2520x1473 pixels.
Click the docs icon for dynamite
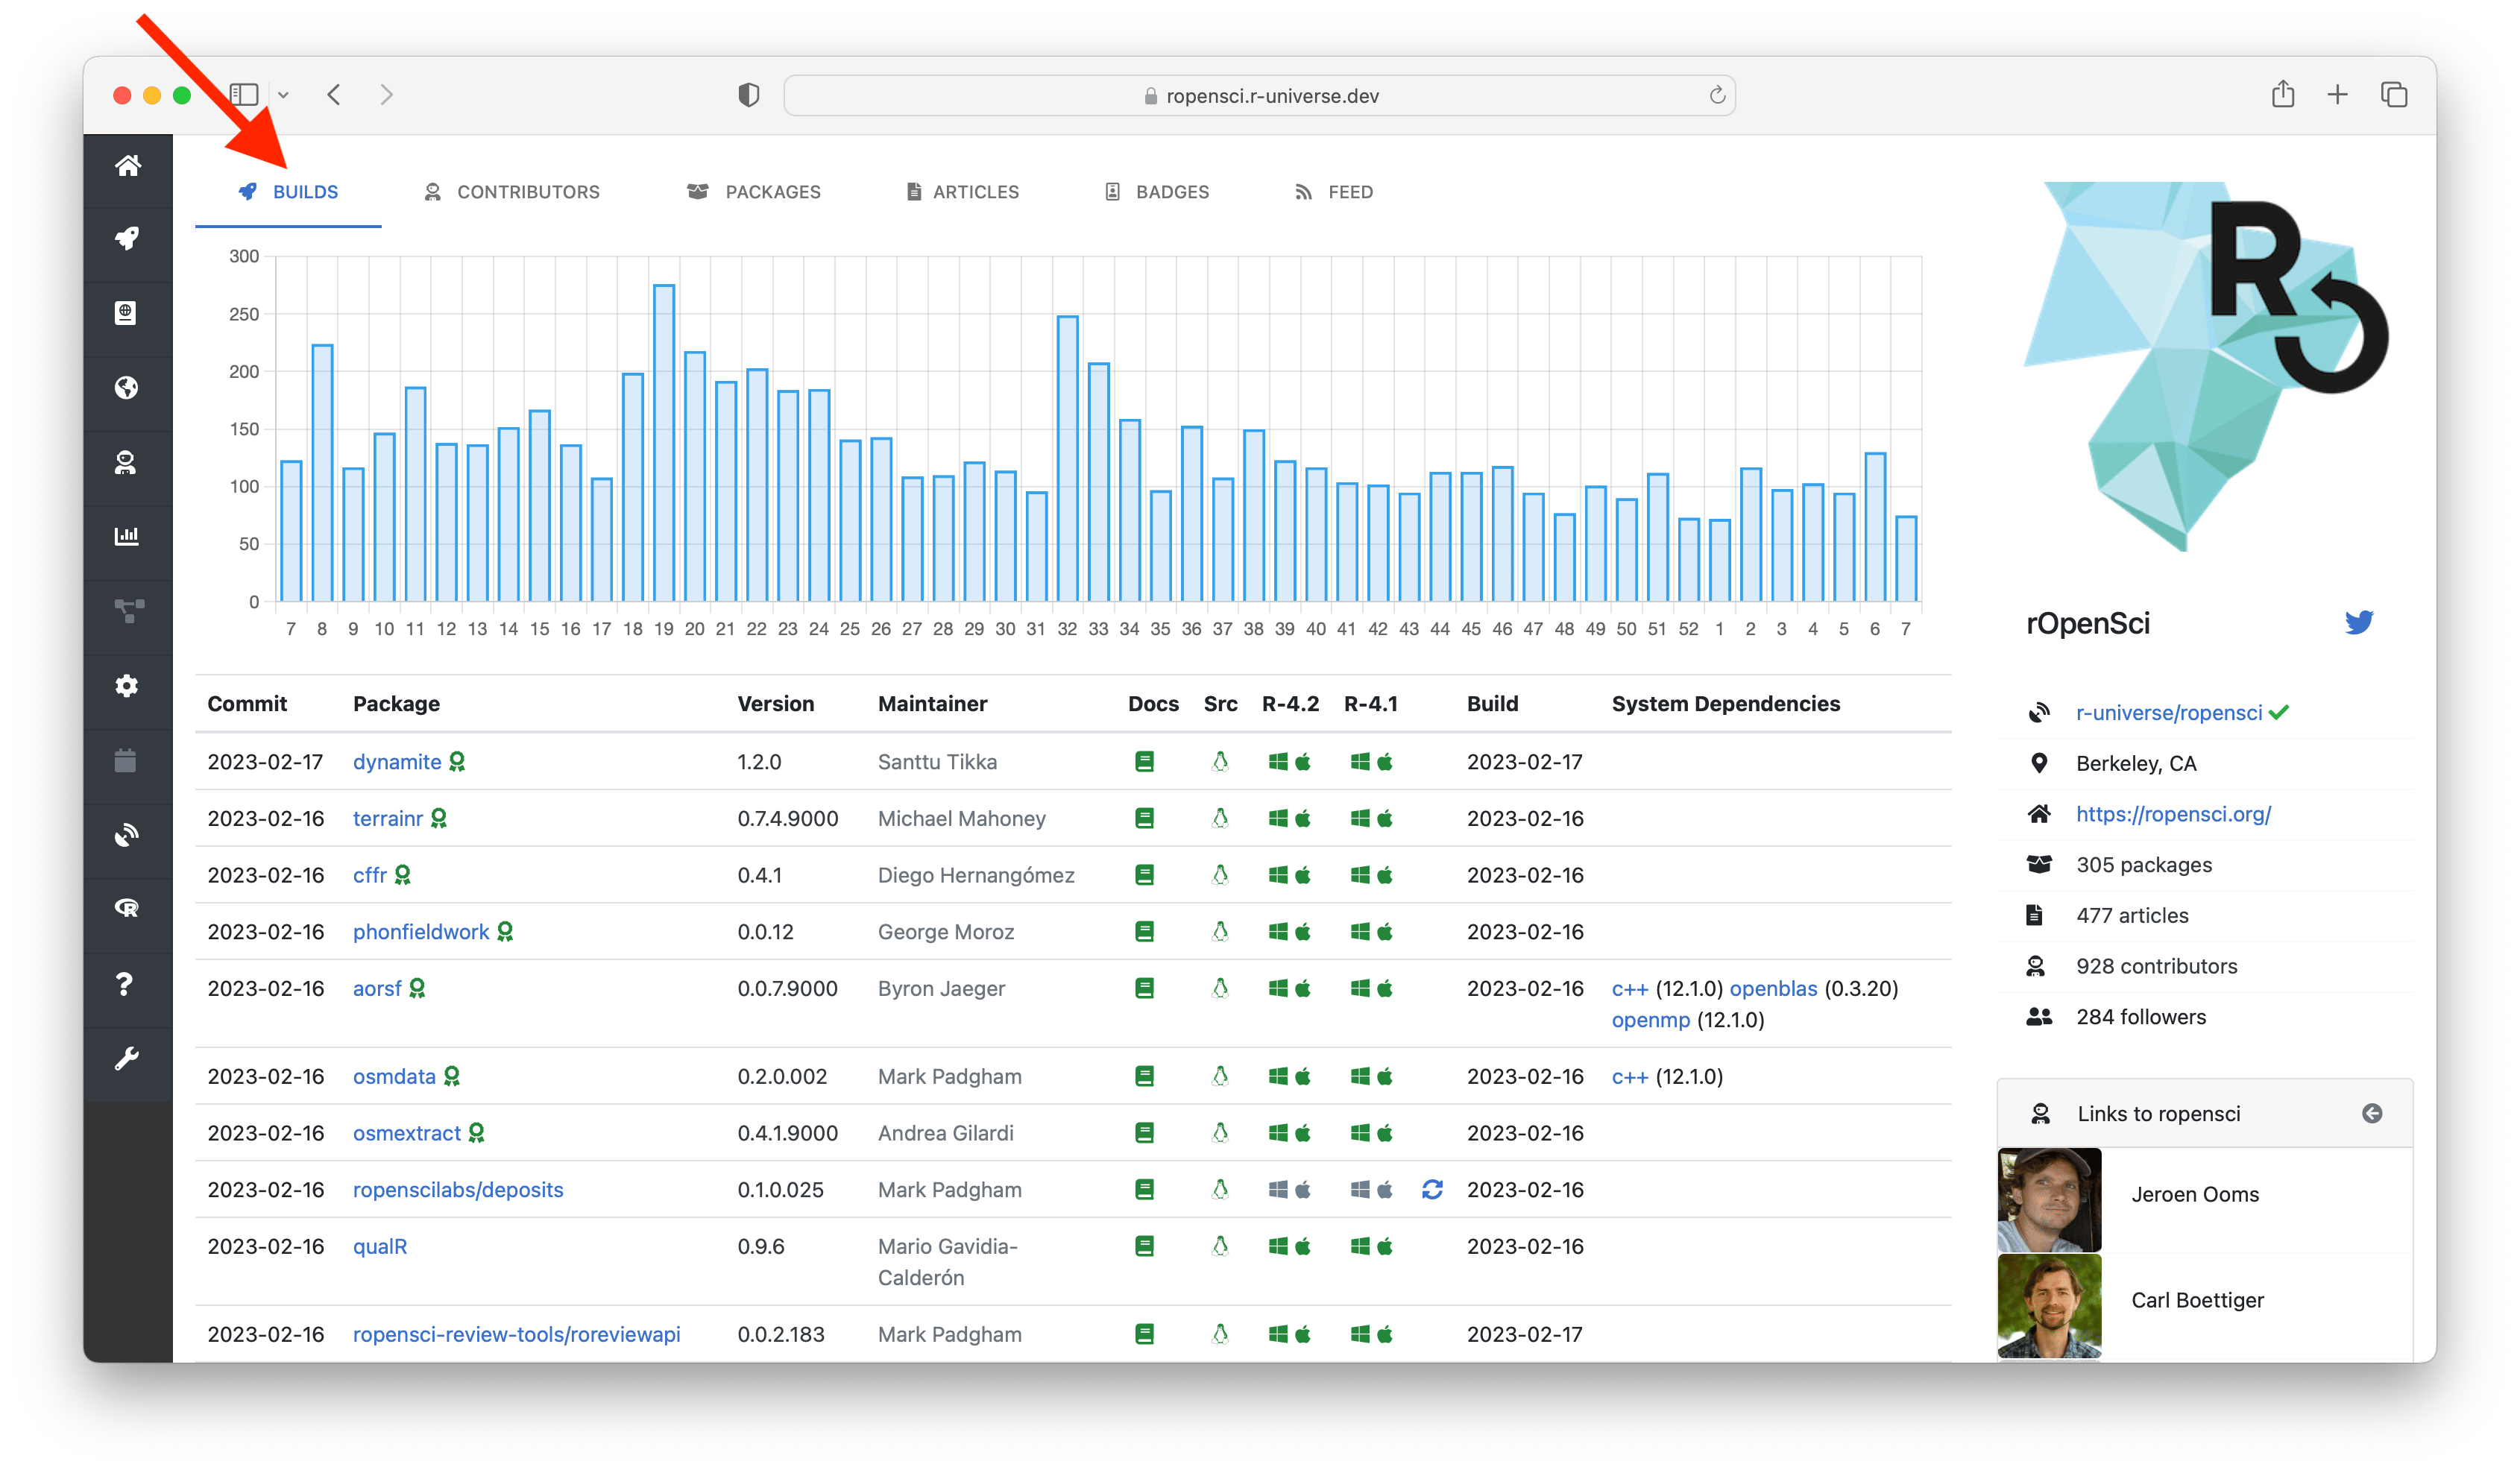pos(1144,762)
